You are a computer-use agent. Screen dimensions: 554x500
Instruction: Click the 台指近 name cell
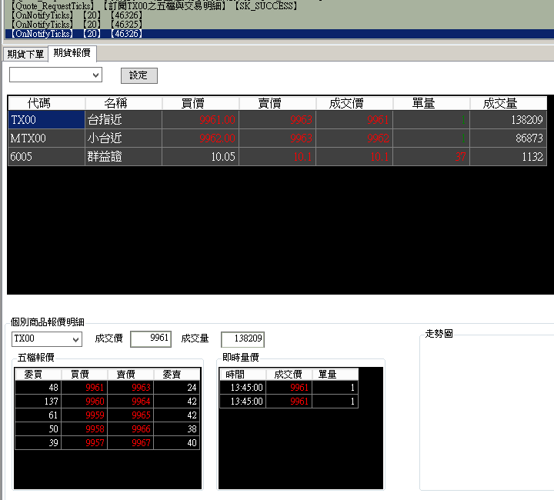point(123,120)
